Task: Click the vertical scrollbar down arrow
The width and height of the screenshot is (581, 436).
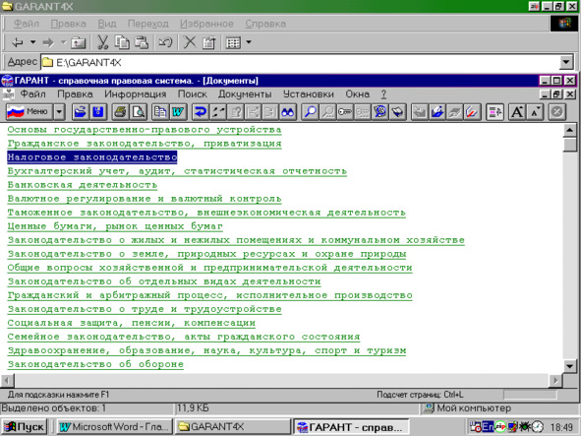Action: click(570, 366)
